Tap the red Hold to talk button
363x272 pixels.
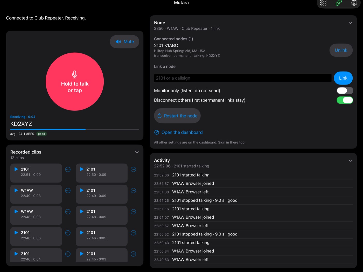click(75, 82)
